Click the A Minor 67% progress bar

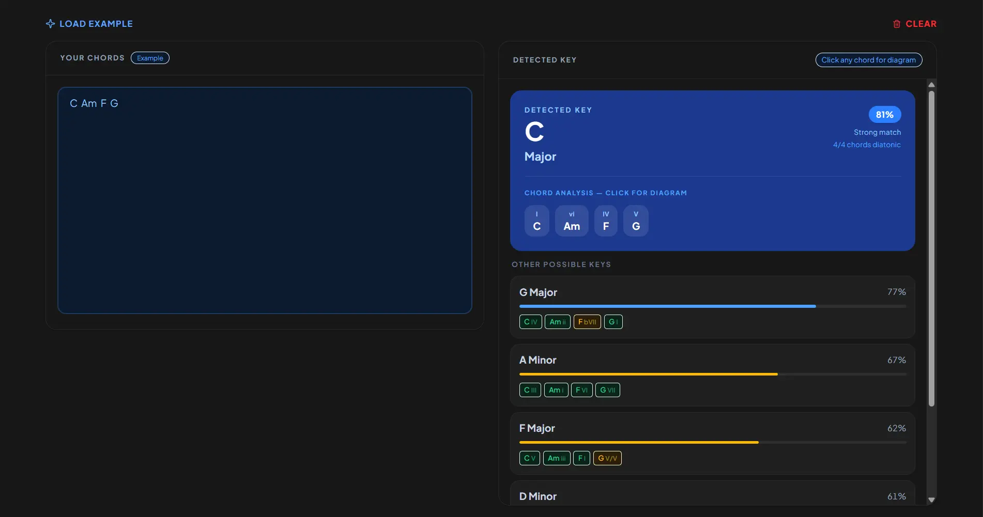pos(712,374)
